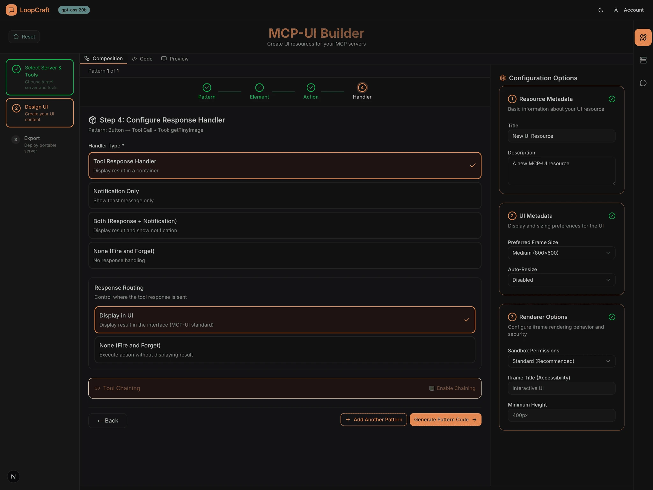Click UI Metadata green check icon
Screen dimensions: 653x490
pyautogui.click(x=612, y=216)
